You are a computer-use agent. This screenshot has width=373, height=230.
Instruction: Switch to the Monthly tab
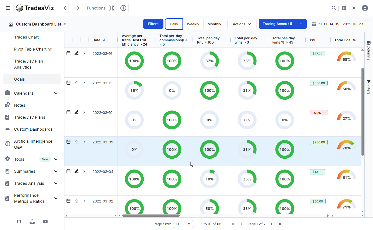[x=214, y=24]
